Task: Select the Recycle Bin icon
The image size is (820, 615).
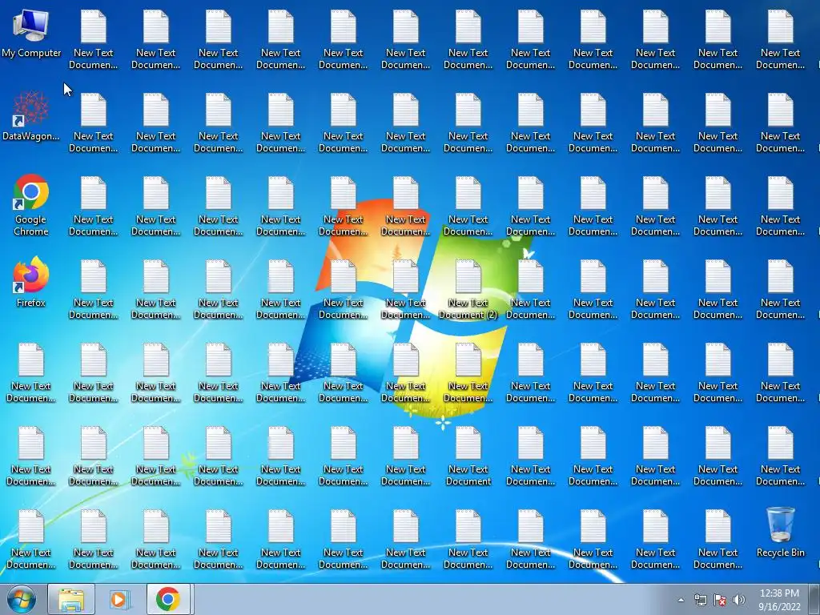Action: (780, 533)
